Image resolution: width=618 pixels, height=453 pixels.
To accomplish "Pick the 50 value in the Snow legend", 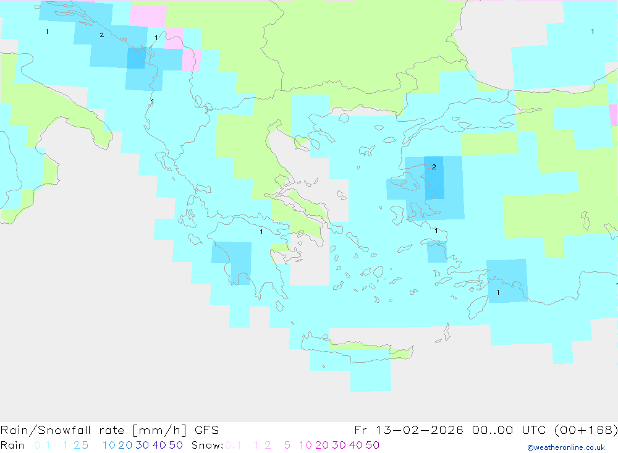I will tap(373, 445).
